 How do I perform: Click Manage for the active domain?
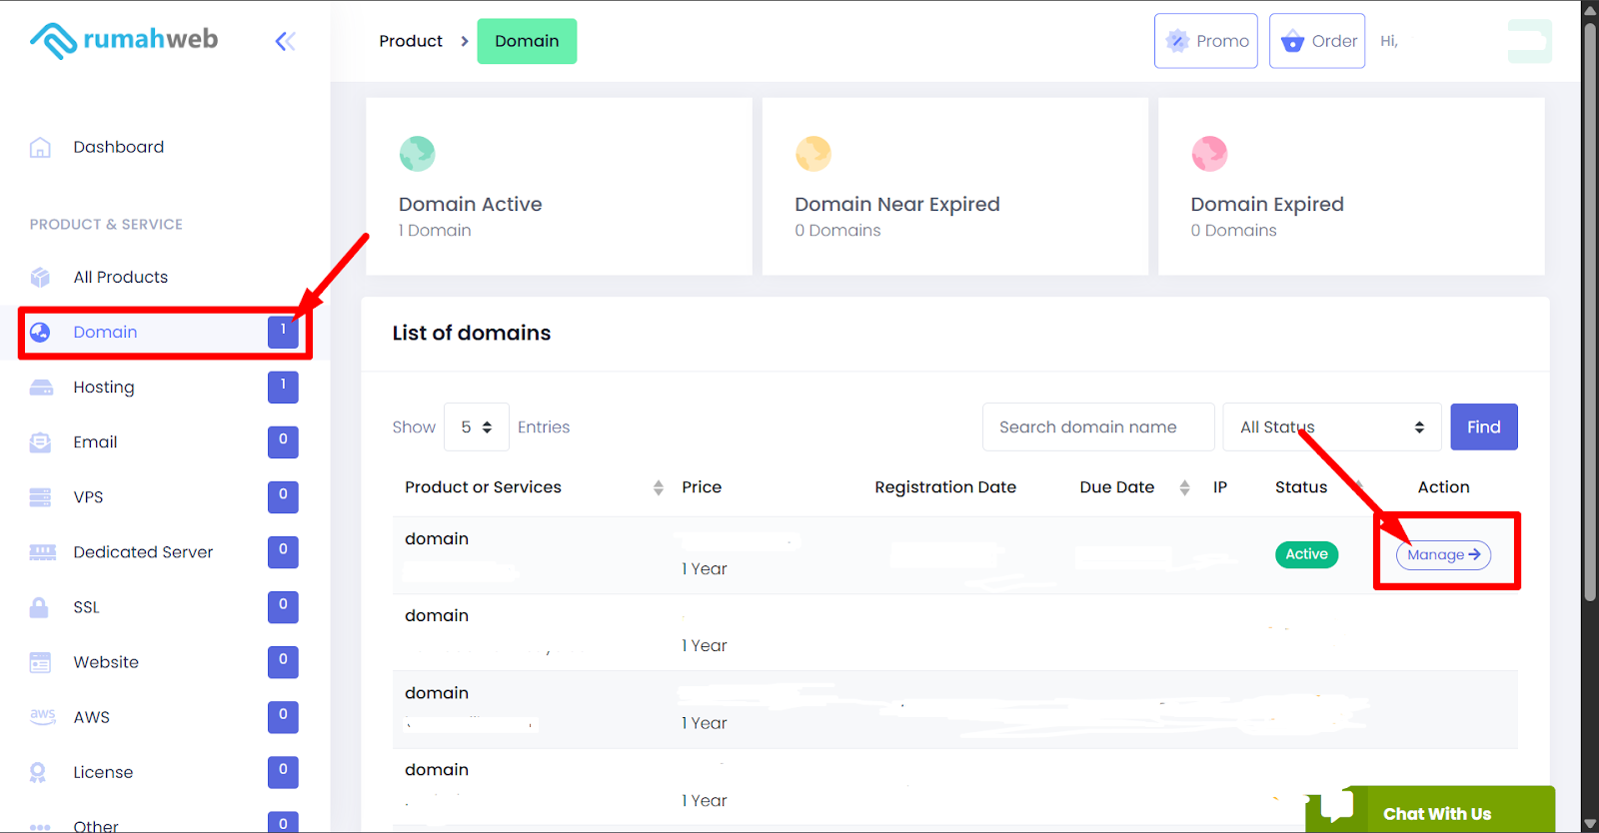[1443, 555]
